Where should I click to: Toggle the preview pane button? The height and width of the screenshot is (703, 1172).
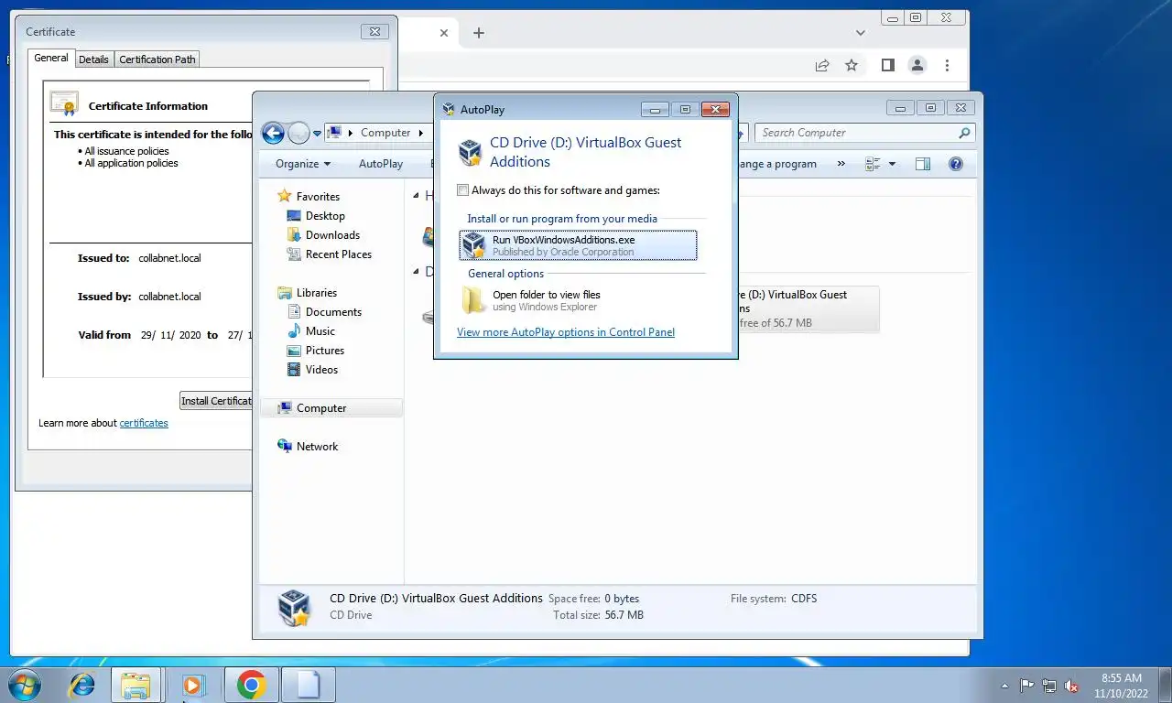(x=923, y=164)
